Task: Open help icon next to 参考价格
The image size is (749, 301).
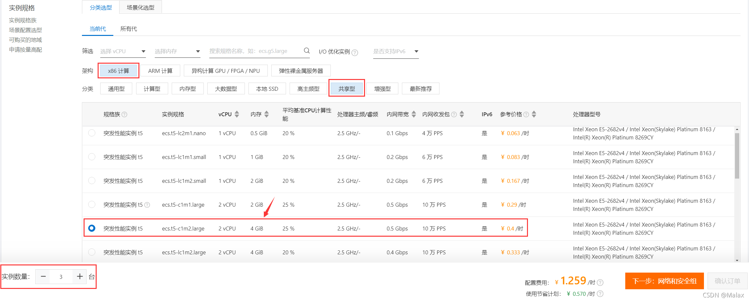Action: click(526, 114)
